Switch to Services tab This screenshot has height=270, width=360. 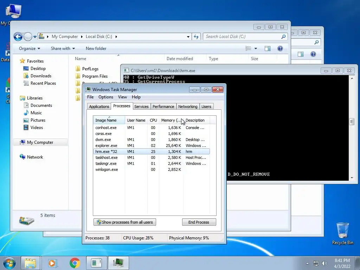coord(141,107)
